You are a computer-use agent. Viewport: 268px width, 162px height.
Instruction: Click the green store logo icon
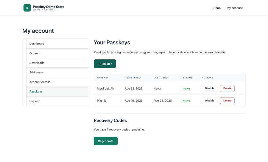[27, 8]
